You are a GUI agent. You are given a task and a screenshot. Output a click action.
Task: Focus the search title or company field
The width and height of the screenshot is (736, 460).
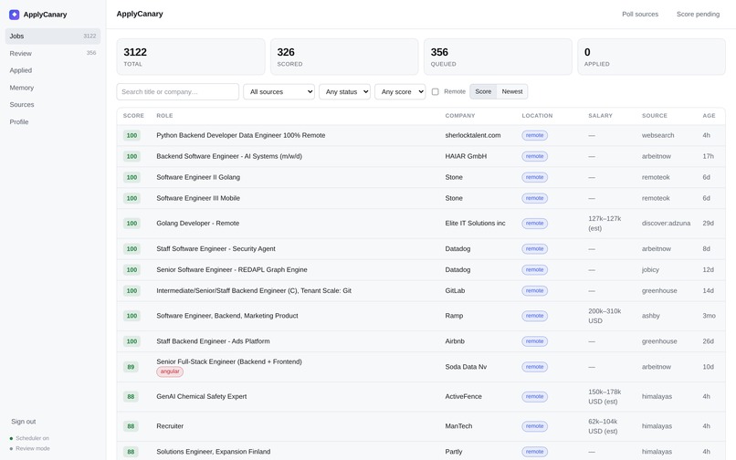177,91
